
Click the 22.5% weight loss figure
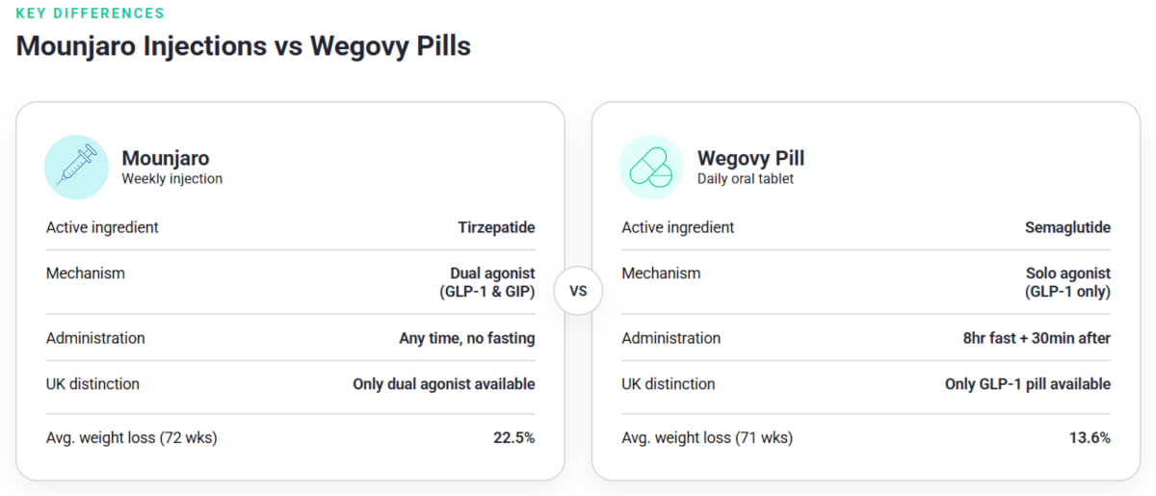514,438
